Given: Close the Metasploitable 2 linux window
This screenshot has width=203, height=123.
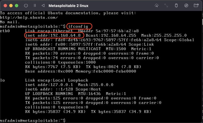Looking at the screenshot, I should click(5, 6).
